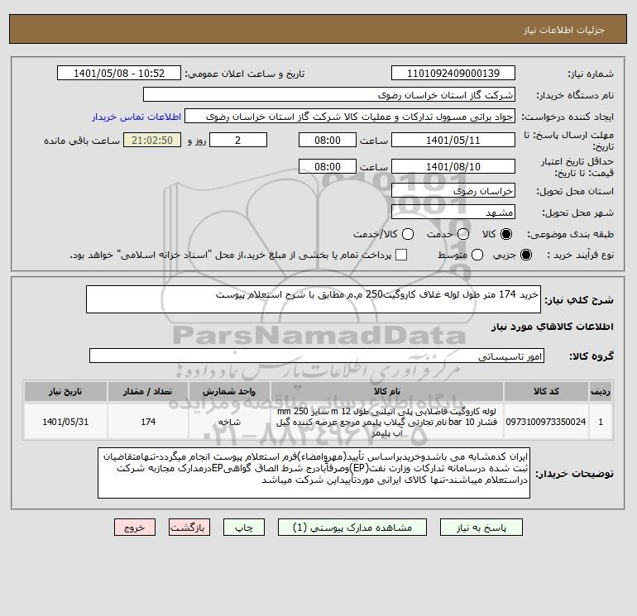Viewport: 637px width, 616px height.
Task: Click the remaining days field showing 2
Action: [x=238, y=141]
